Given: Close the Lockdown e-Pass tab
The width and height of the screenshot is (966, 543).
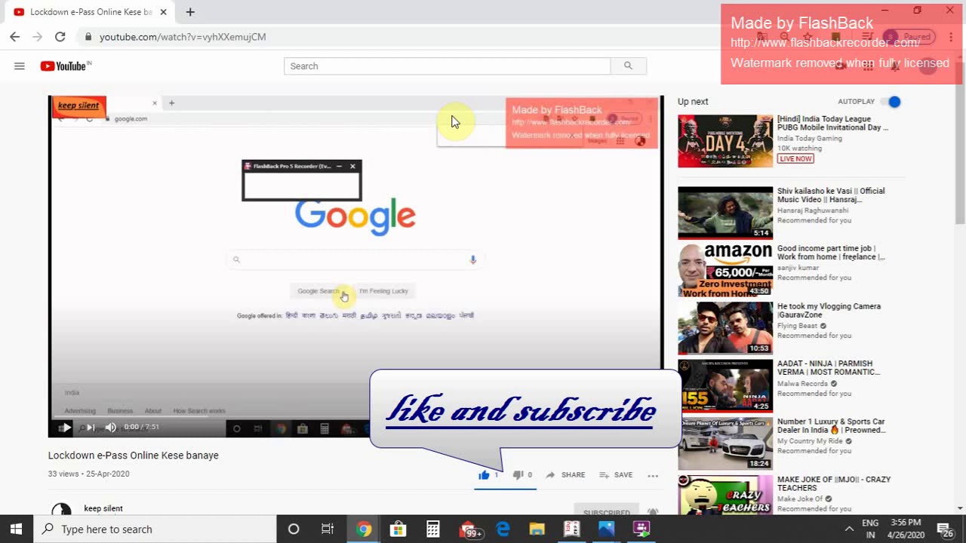Looking at the screenshot, I should pyautogui.click(x=164, y=12).
